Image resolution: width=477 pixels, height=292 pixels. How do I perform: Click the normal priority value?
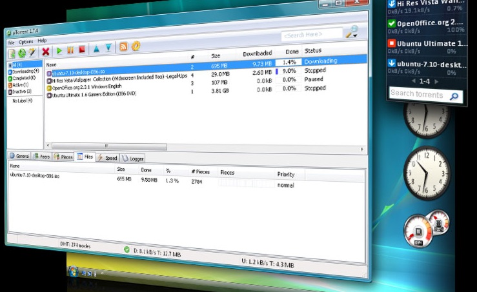[285, 185]
